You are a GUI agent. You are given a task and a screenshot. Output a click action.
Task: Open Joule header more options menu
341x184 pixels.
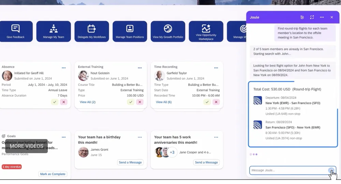coord(322,17)
